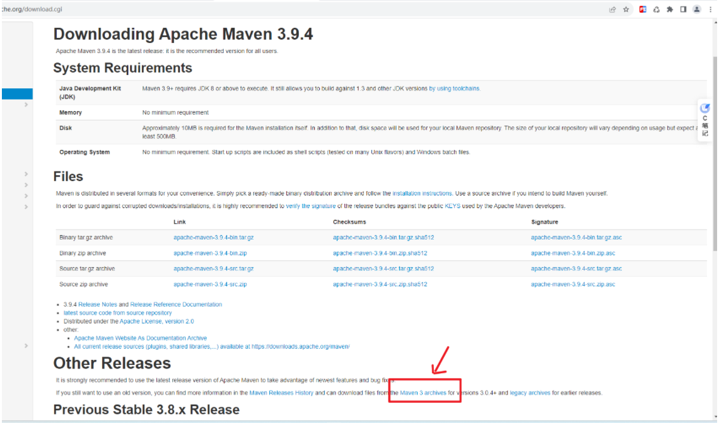Screen dimensions: 719x423
Task: Open apache-maven-3.9.4-src.tar.gz.sha512 checksum
Action: coord(383,269)
